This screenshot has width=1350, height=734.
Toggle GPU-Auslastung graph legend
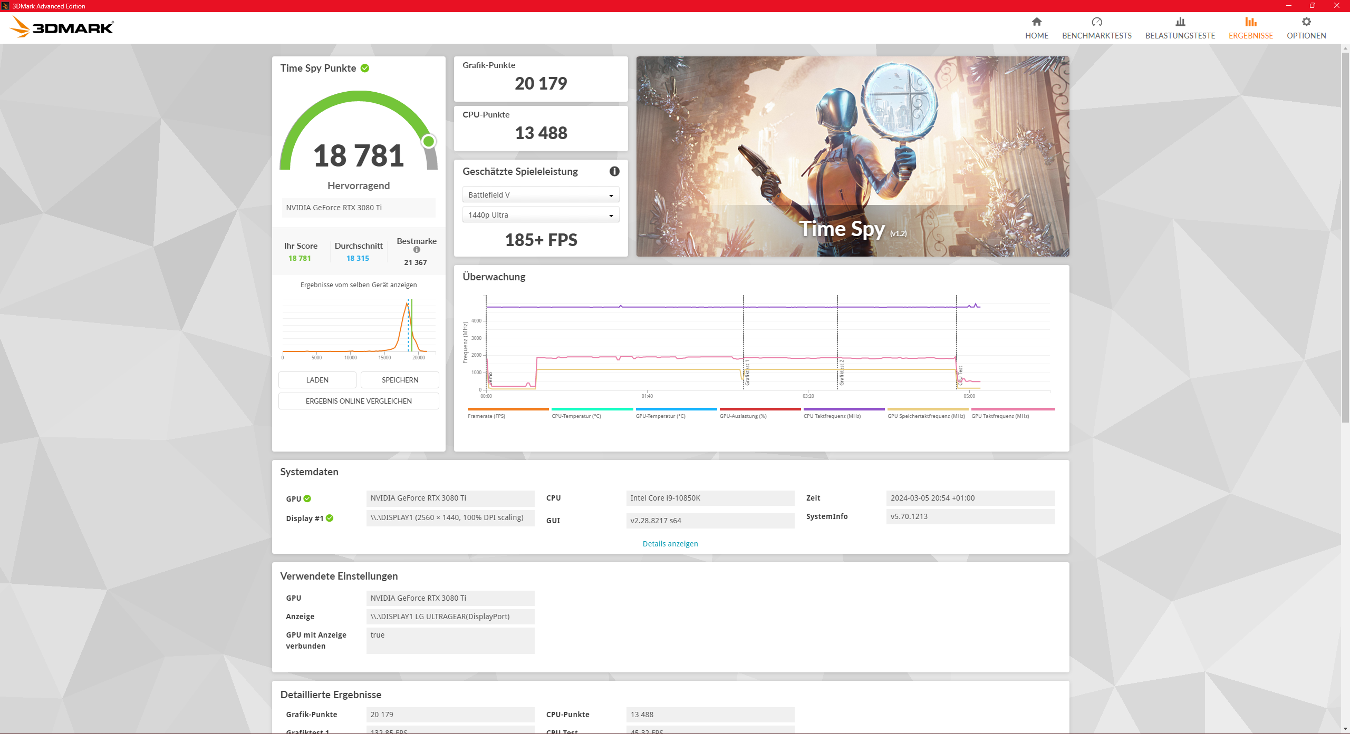pos(743,416)
